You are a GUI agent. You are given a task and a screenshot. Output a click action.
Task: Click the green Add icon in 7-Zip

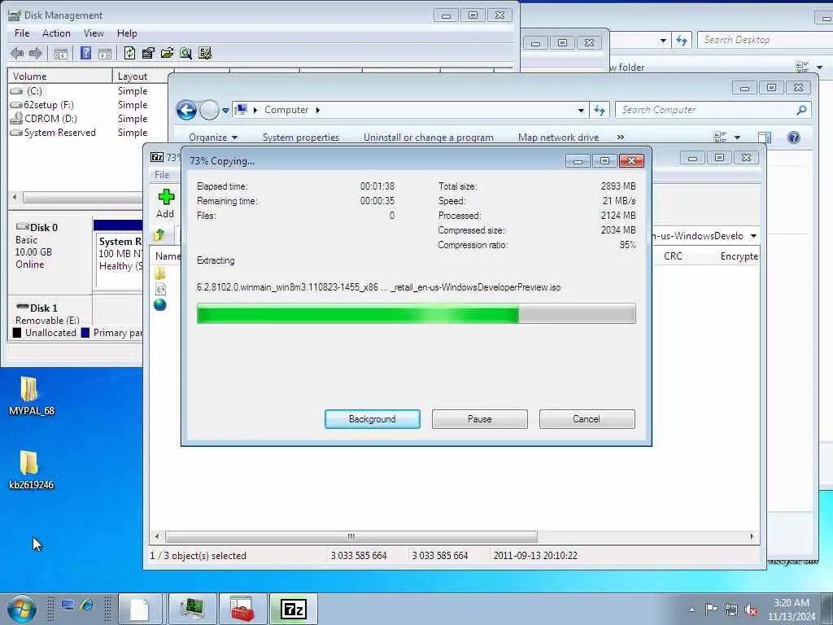166,197
